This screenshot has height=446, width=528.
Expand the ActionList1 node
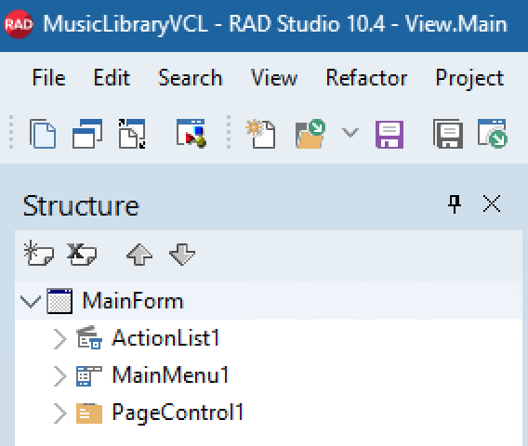click(x=60, y=338)
